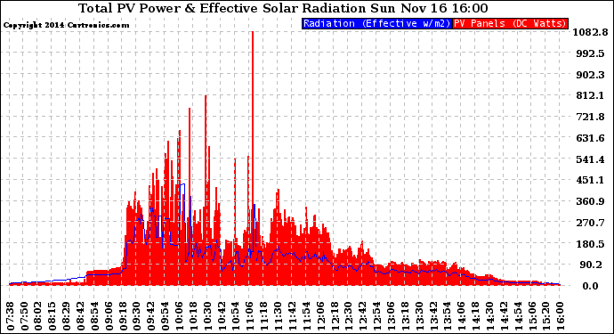Click the 12:06 time label
The image size is (614, 334).
pyautogui.click(x=320, y=316)
